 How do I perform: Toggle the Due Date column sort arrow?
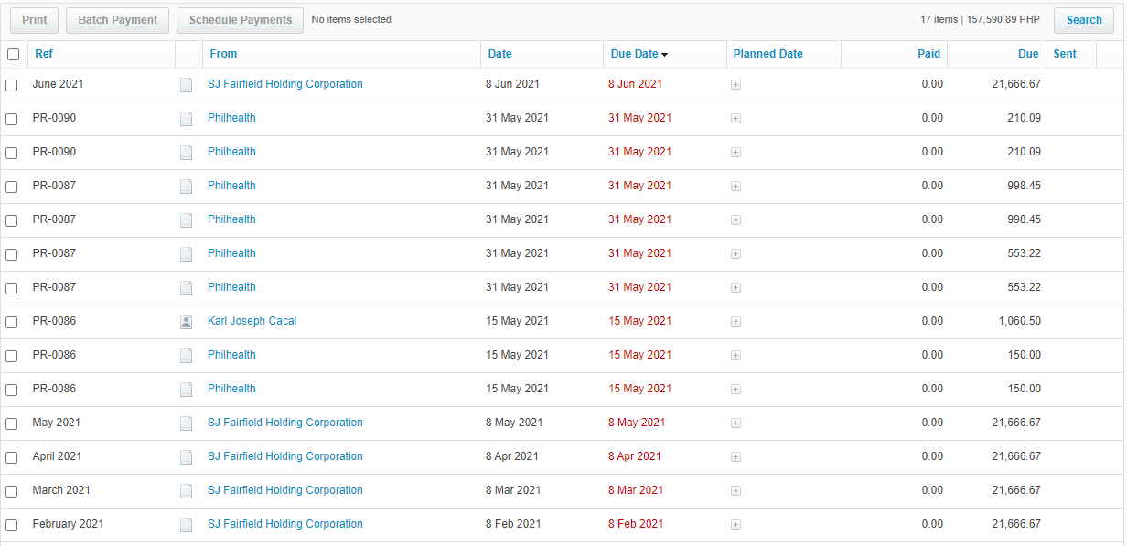(664, 55)
